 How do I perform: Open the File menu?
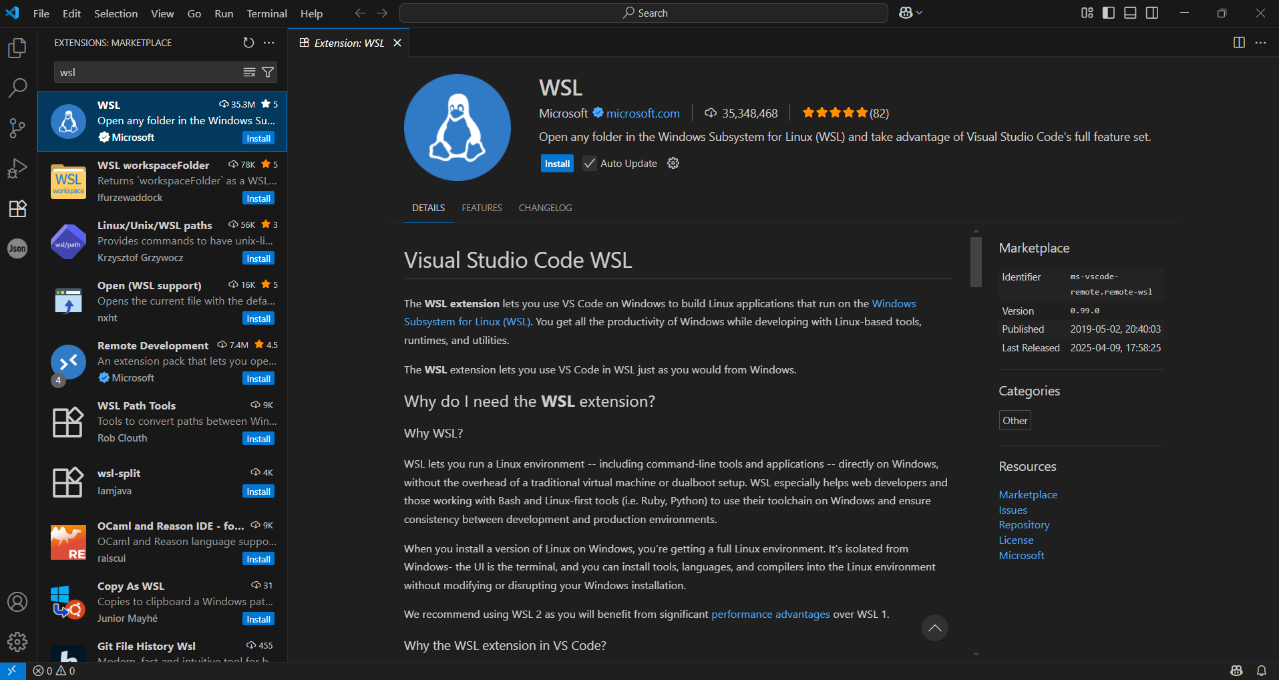41,13
